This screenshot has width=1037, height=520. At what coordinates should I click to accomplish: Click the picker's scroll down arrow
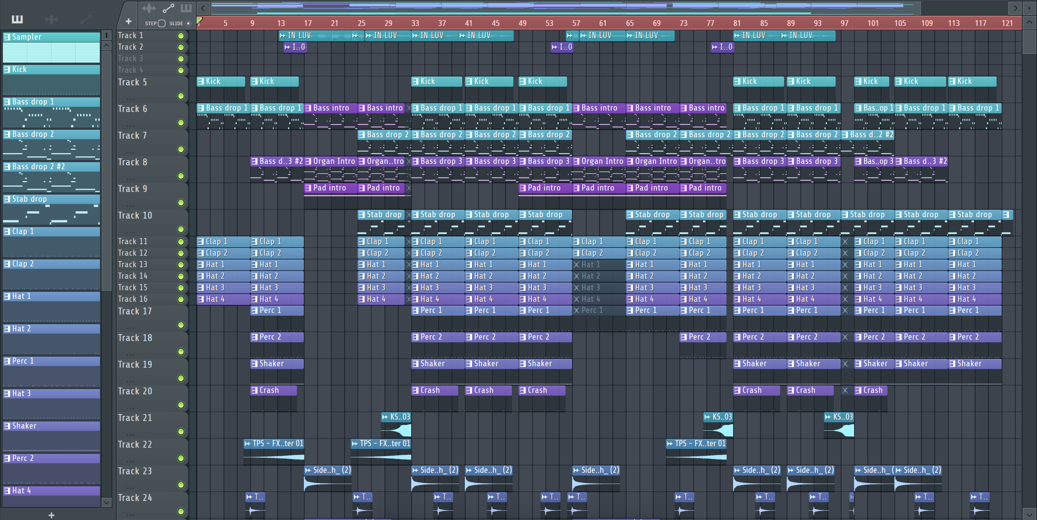pos(106,502)
